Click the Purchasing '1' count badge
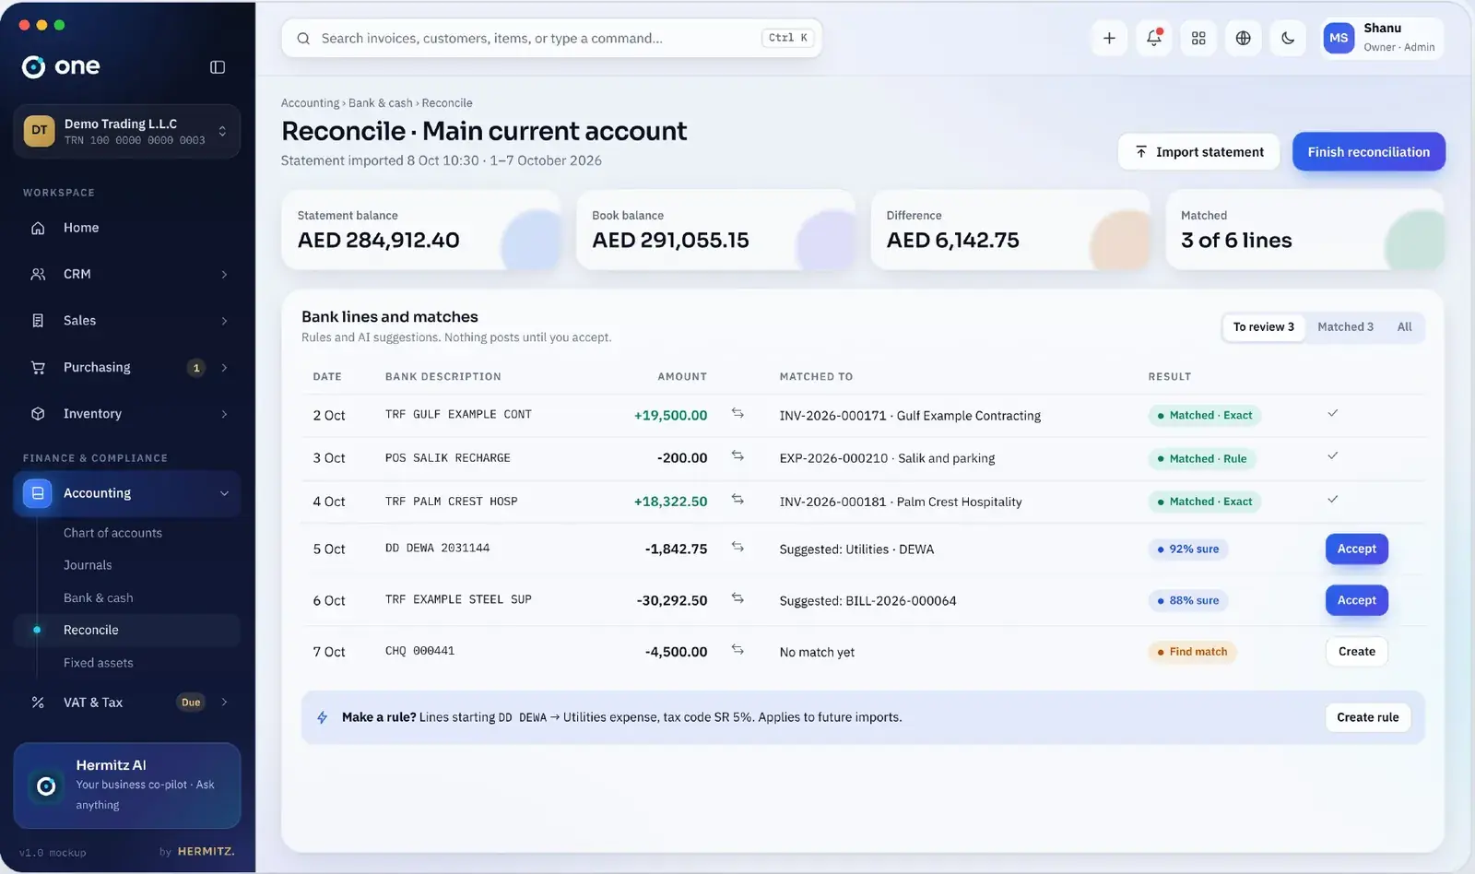The height and width of the screenshot is (874, 1475). pyautogui.click(x=195, y=368)
